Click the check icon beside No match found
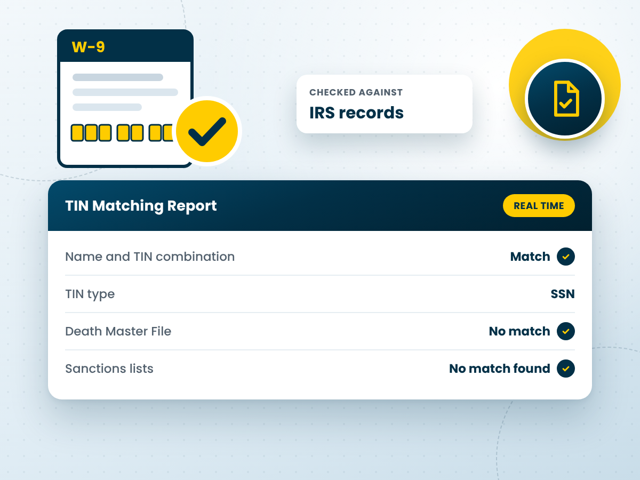640x480 pixels. pos(566,369)
